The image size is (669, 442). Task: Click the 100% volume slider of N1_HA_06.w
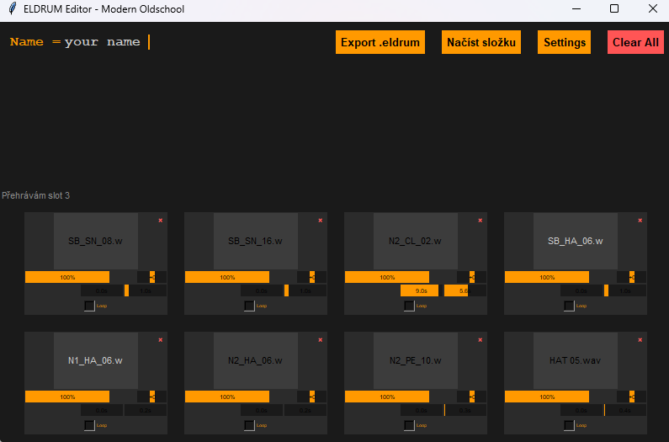point(67,397)
